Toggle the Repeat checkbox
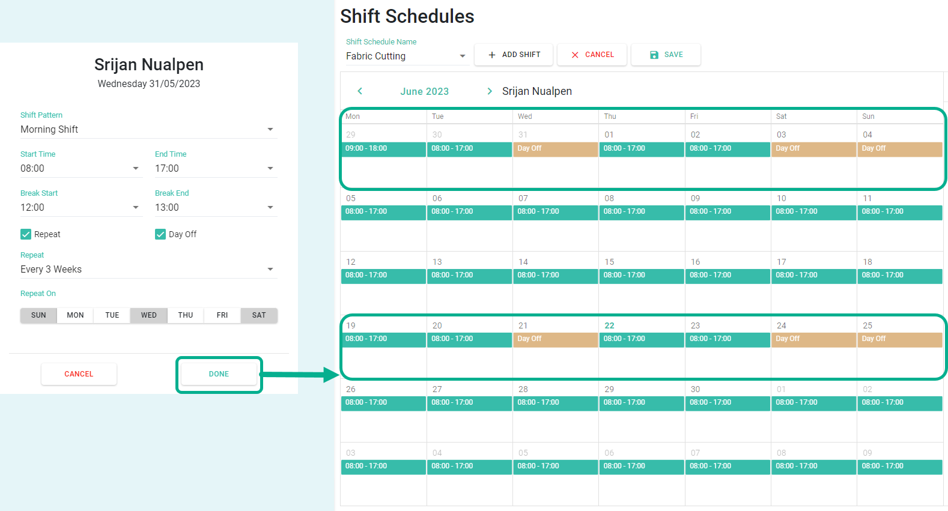 (26, 234)
